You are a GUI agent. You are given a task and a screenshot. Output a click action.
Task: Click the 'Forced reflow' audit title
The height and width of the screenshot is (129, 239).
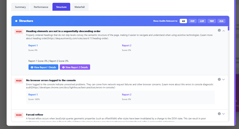click(35, 115)
